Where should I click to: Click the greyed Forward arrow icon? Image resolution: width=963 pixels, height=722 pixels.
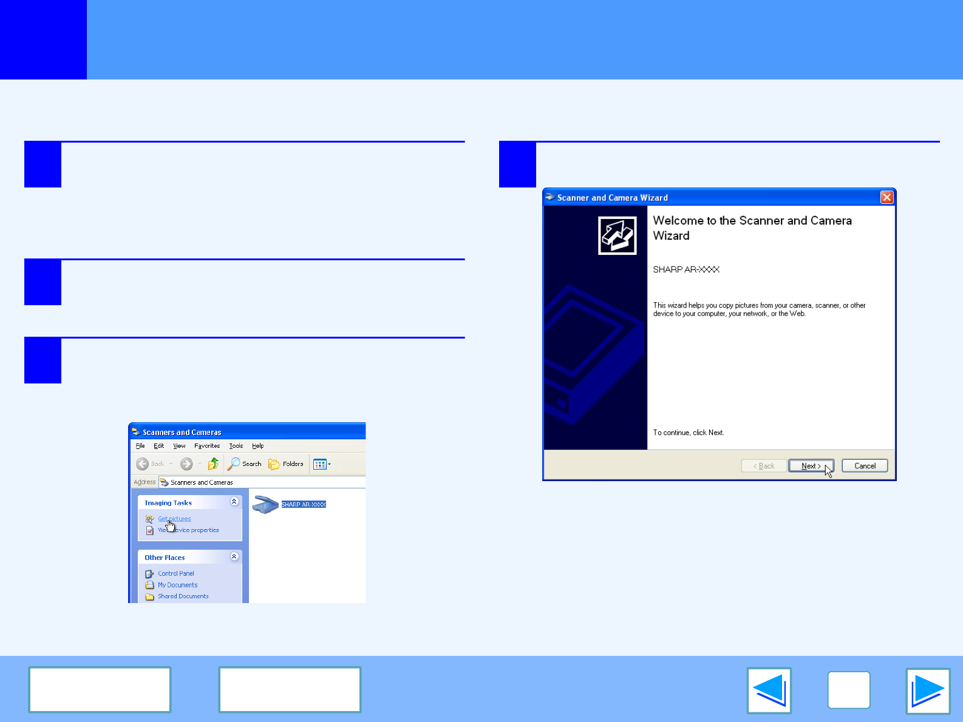[x=186, y=464]
